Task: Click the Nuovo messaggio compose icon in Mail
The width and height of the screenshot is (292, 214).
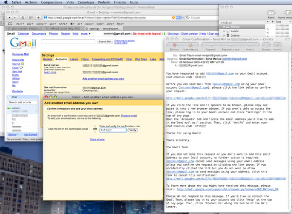Action: pyautogui.click(x=288, y=13)
